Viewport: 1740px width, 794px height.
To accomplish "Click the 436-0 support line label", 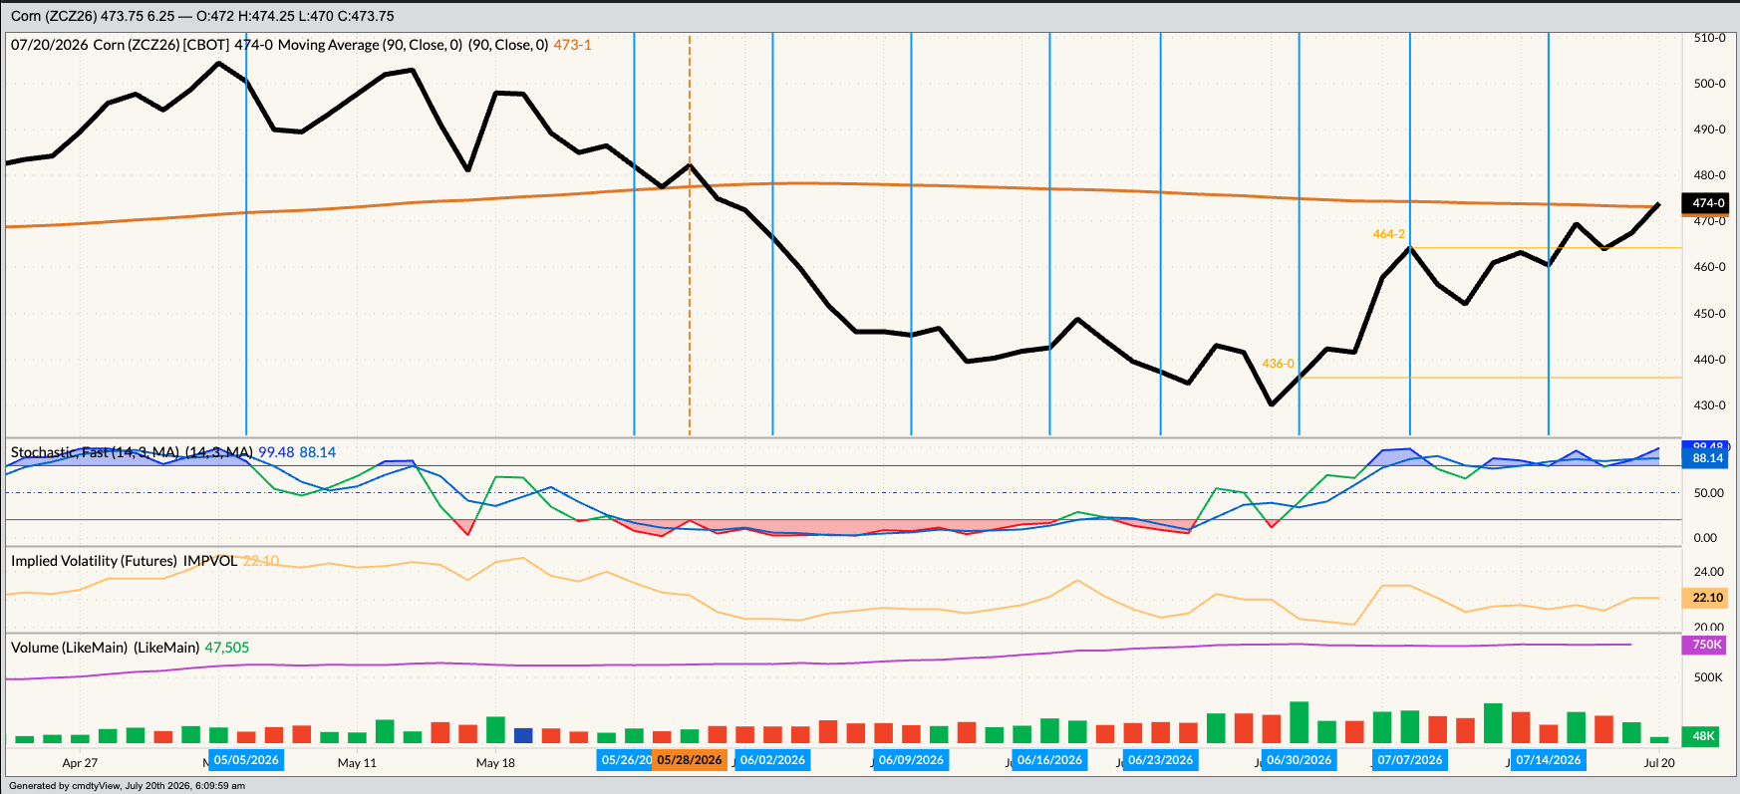I will [1278, 364].
